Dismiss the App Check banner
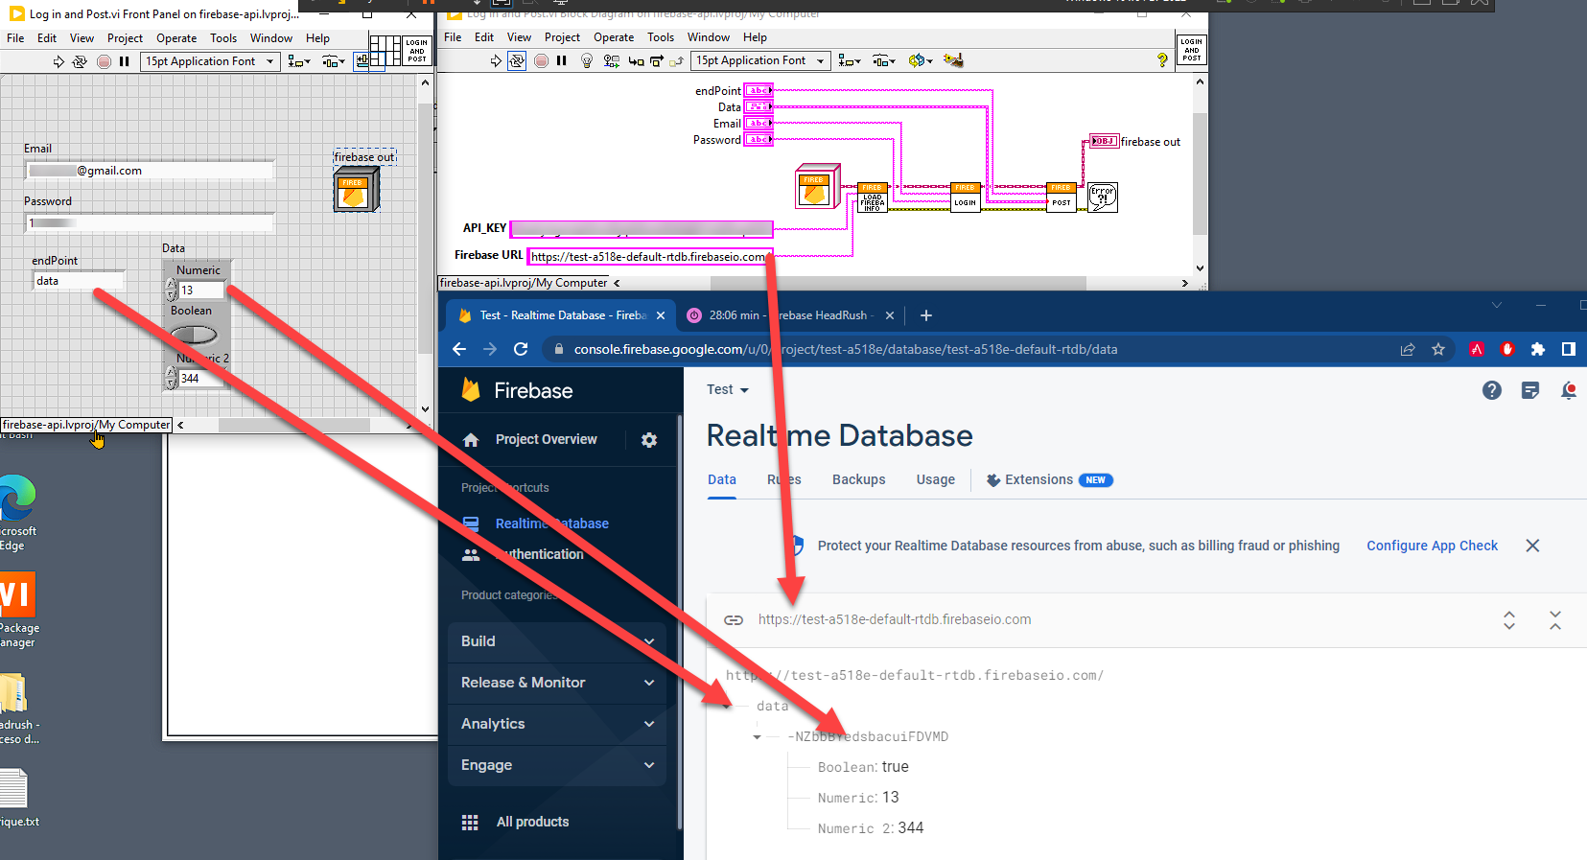The width and height of the screenshot is (1587, 860). click(1532, 546)
